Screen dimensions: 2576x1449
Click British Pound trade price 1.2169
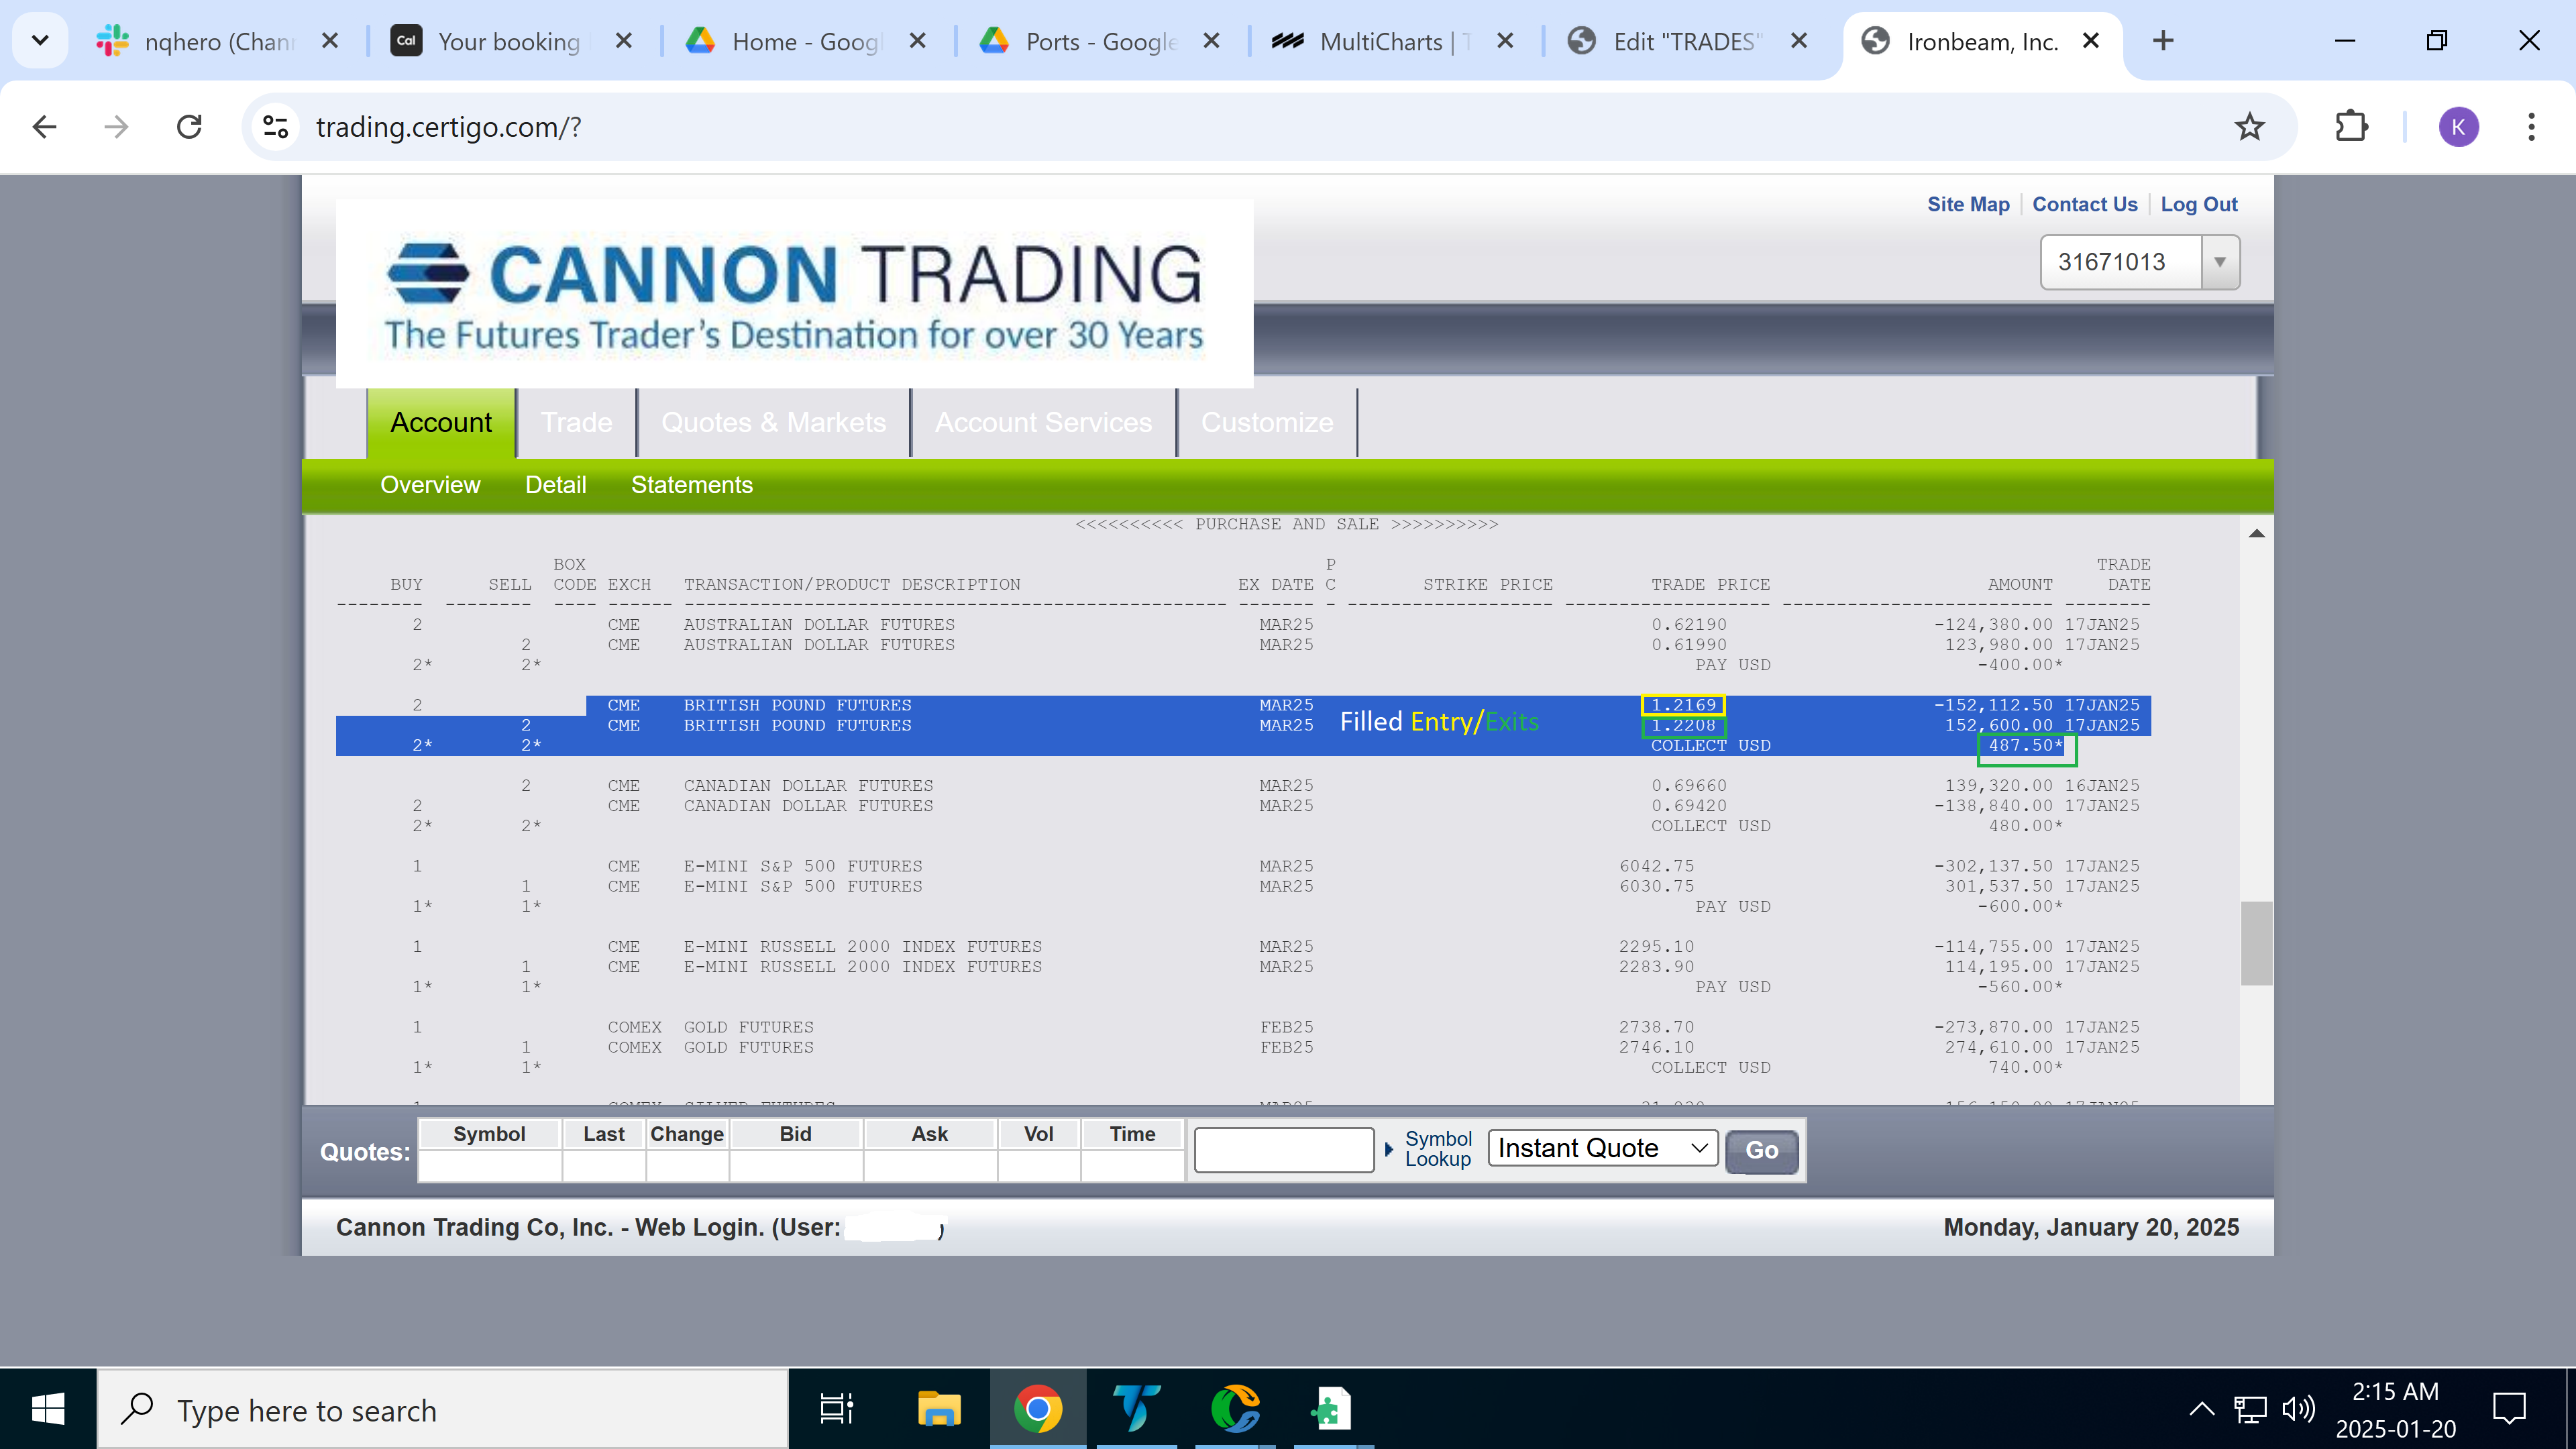pos(1683,705)
